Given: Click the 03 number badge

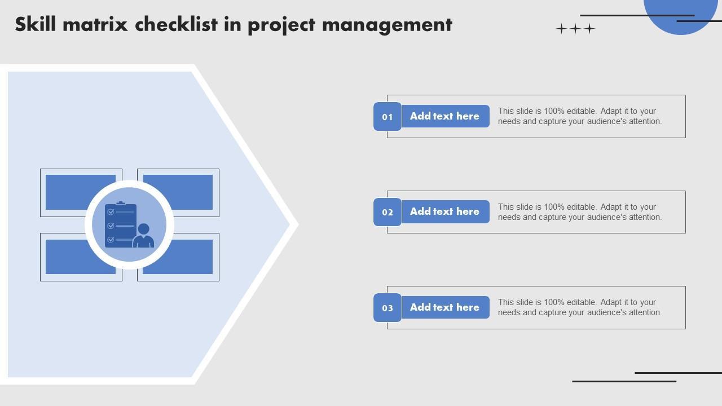Looking at the screenshot, I should (x=388, y=308).
